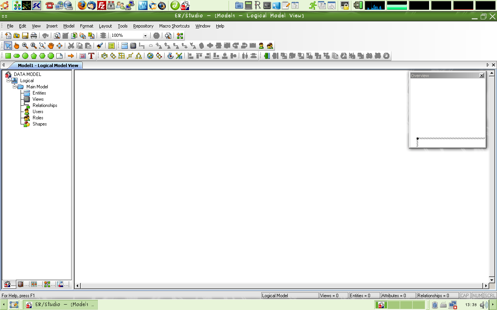Click the green User icon in toolbar
This screenshot has height=310, width=497.
261,46
